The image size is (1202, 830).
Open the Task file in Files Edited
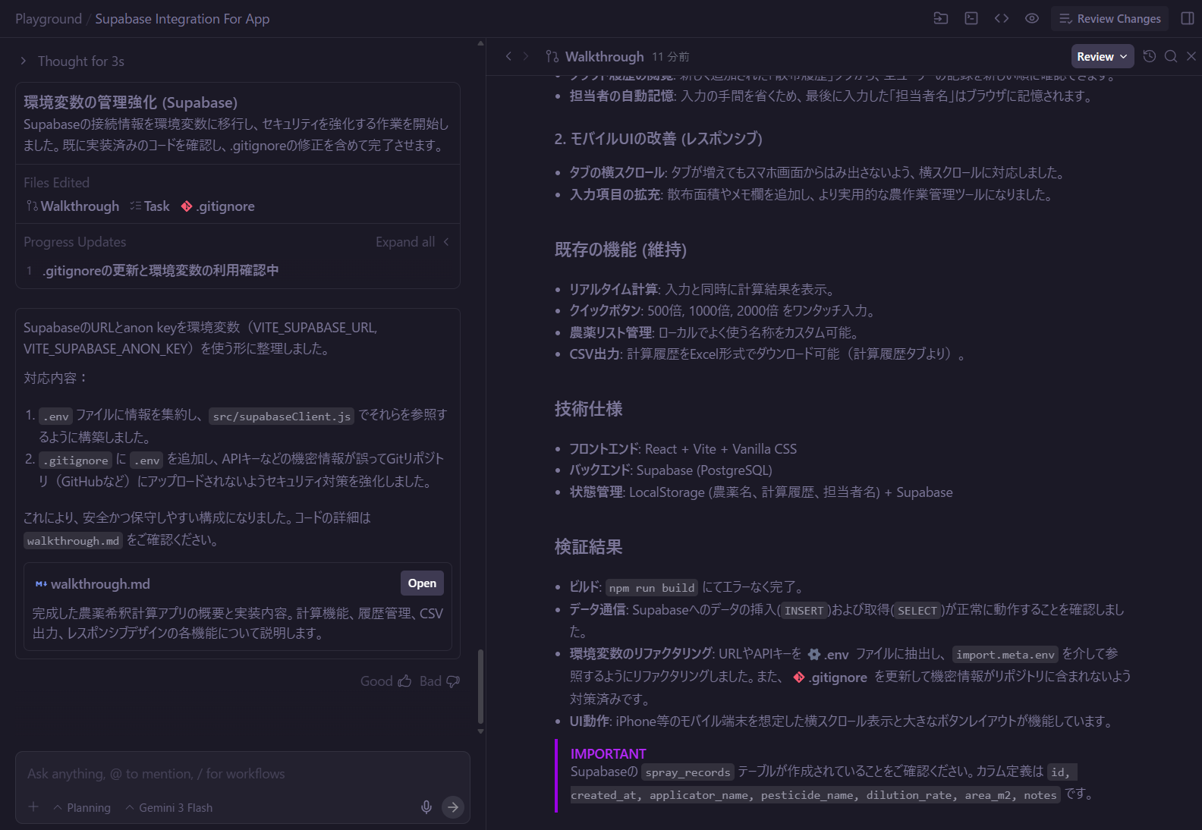[x=149, y=206]
